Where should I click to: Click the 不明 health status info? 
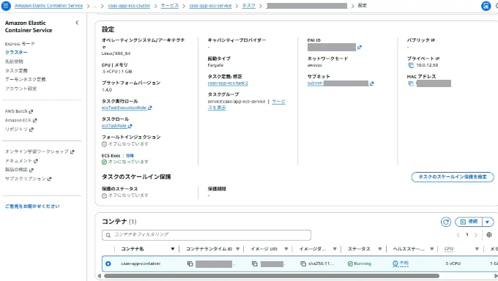(x=401, y=263)
